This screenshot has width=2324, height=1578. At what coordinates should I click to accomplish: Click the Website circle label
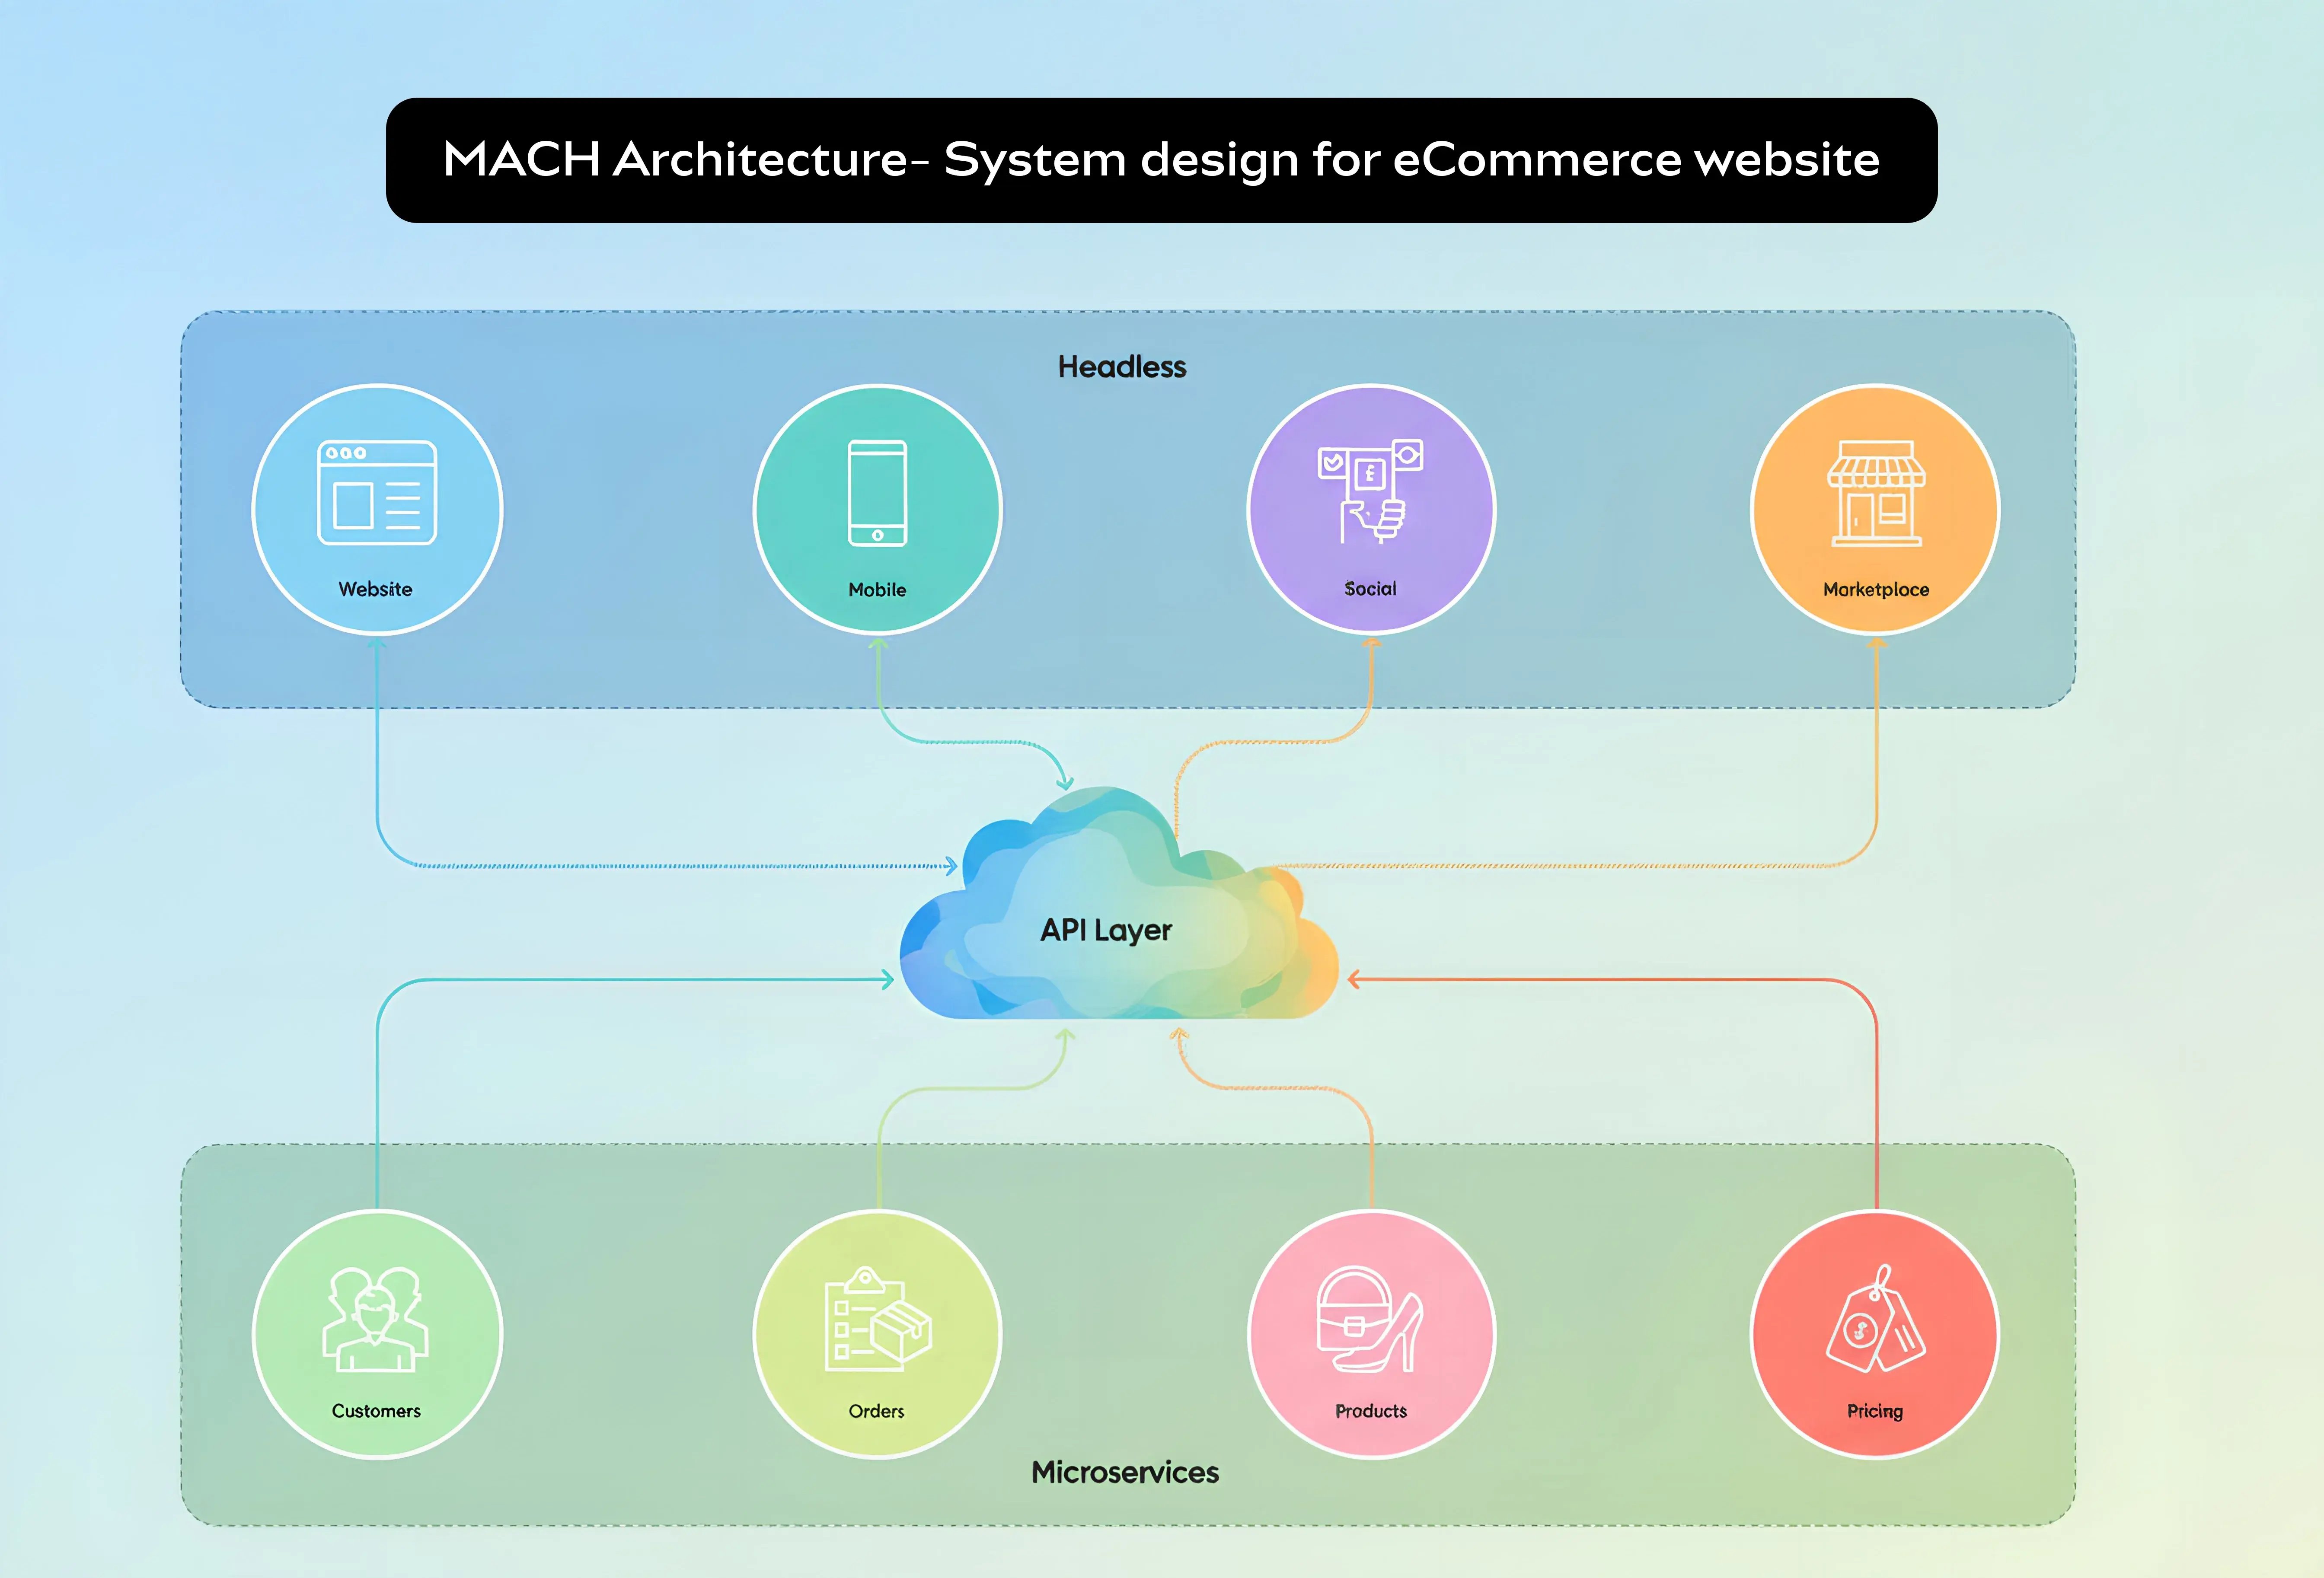[x=376, y=589]
